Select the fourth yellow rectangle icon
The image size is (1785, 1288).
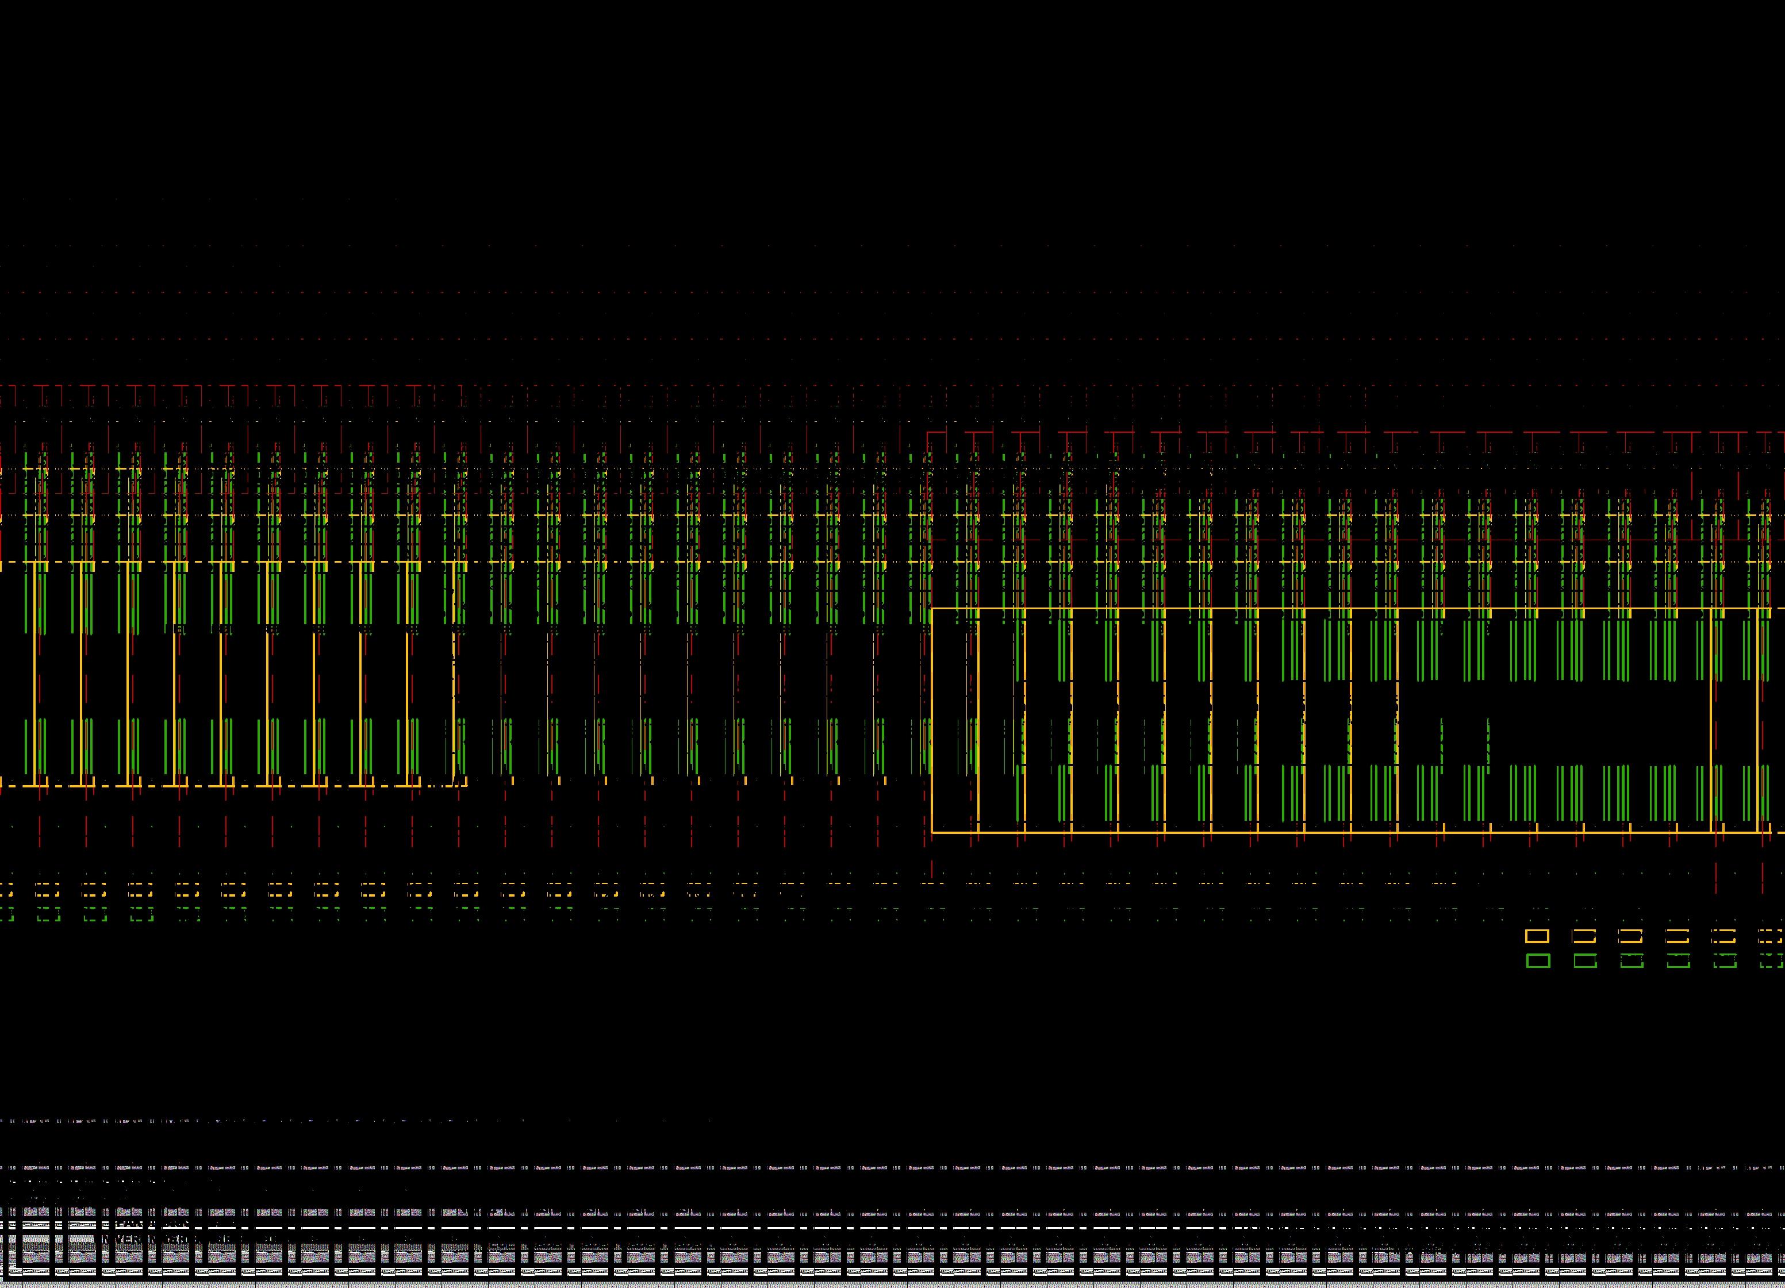coord(1678,936)
